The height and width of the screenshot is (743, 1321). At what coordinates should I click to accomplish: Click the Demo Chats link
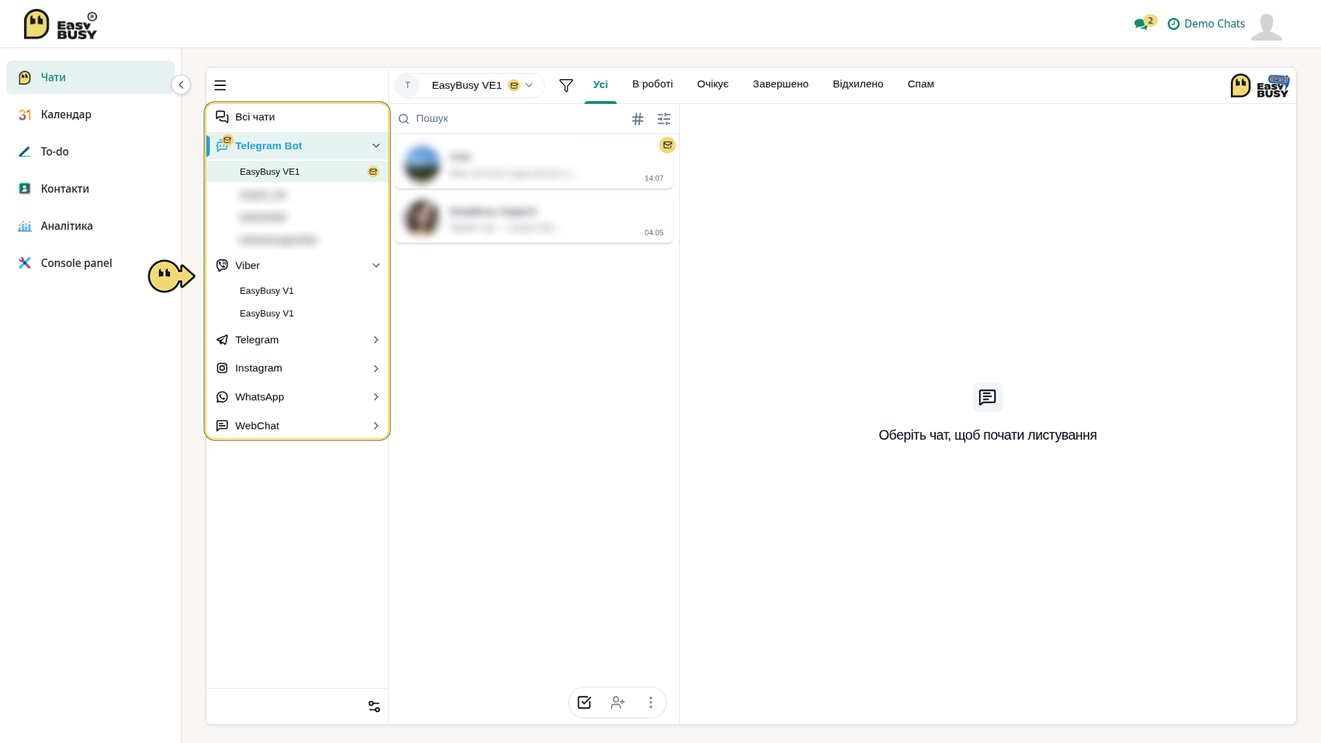pos(1206,24)
